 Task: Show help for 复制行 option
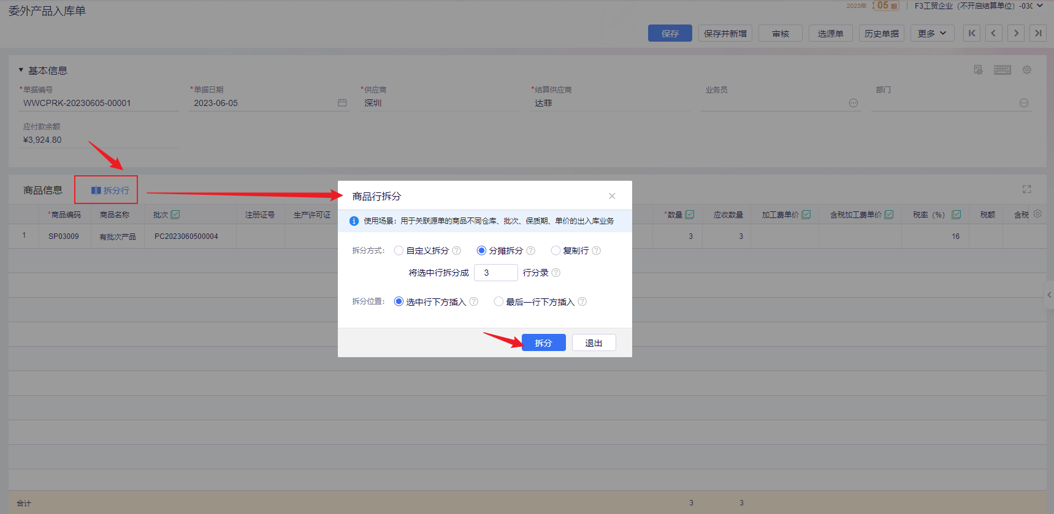coord(597,251)
